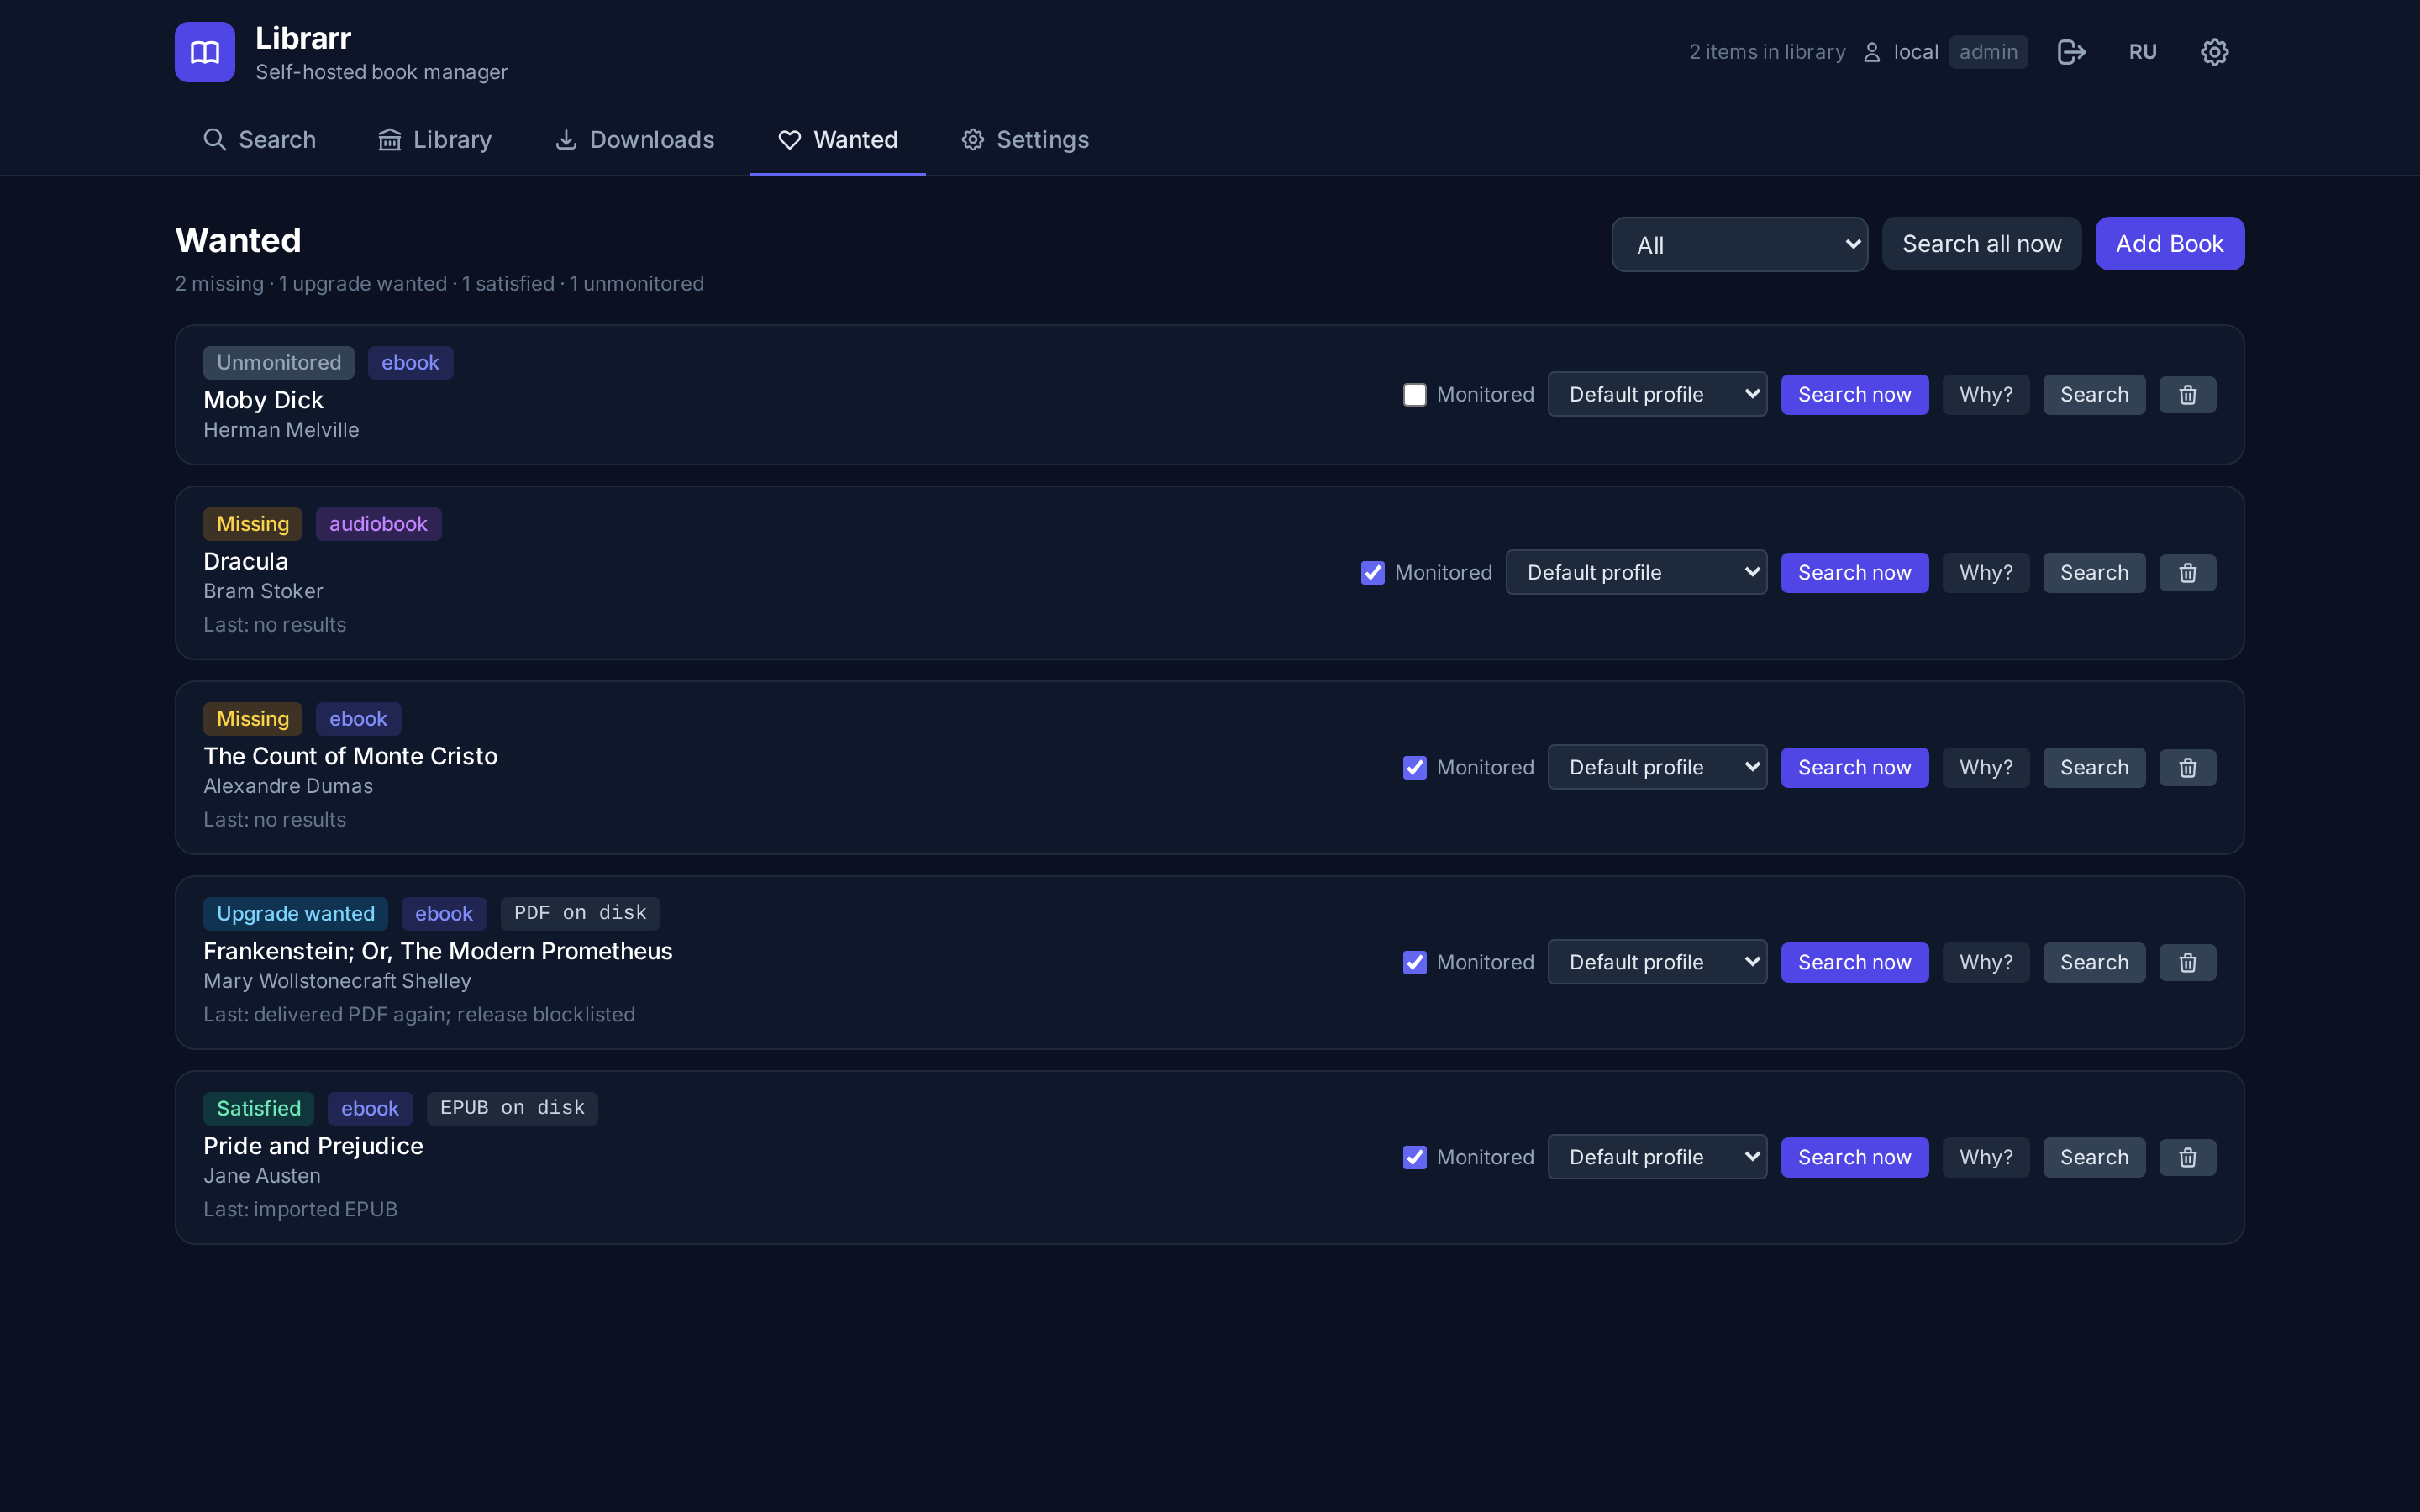Open the gear settings icon in header
Screen dimensions: 2420x1512
[x=2214, y=52]
